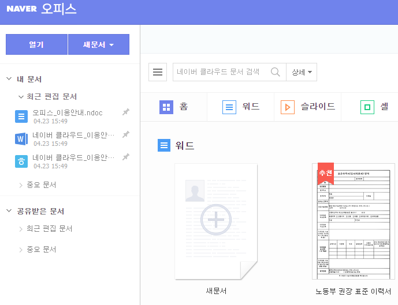The image size is (398, 305).
Task: Expand 중요 문서 under 공유받은 문서
Action: pos(21,250)
